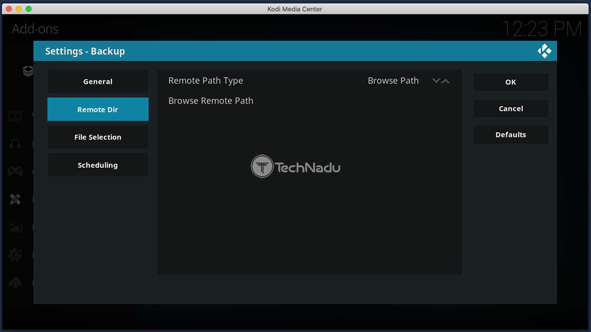This screenshot has height=332, width=591.
Task: Click the up arrow for Remote Path Type
Action: click(x=445, y=81)
